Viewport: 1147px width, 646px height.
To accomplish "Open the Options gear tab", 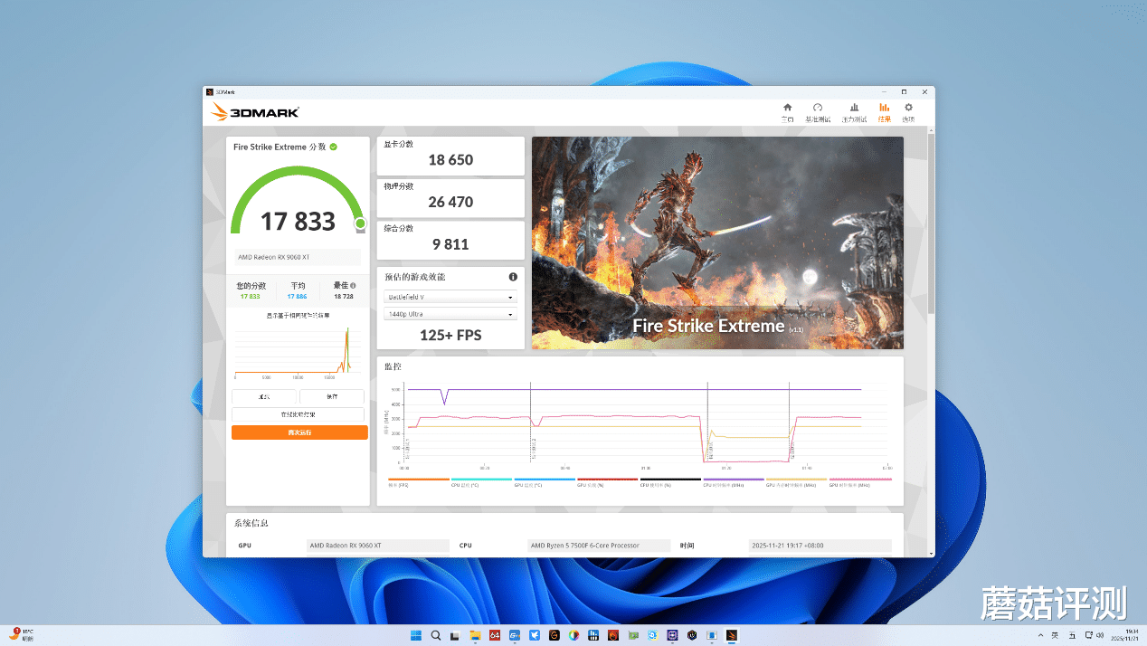I will tap(908, 112).
